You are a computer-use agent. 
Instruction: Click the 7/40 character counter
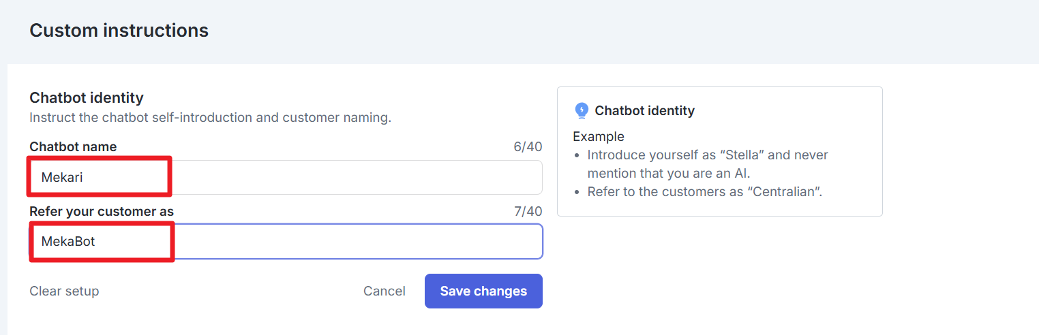tap(528, 212)
